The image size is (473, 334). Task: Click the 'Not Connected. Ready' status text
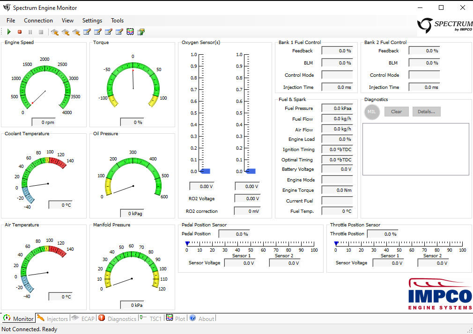point(30,329)
